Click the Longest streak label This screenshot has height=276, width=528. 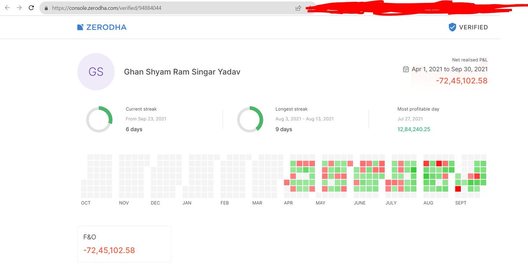(292, 109)
